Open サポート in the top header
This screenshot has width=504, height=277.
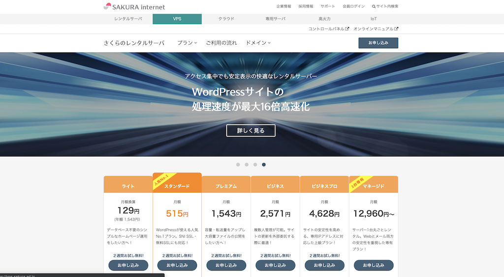point(327,6)
